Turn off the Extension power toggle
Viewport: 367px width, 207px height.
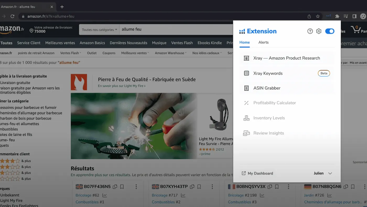point(330,31)
